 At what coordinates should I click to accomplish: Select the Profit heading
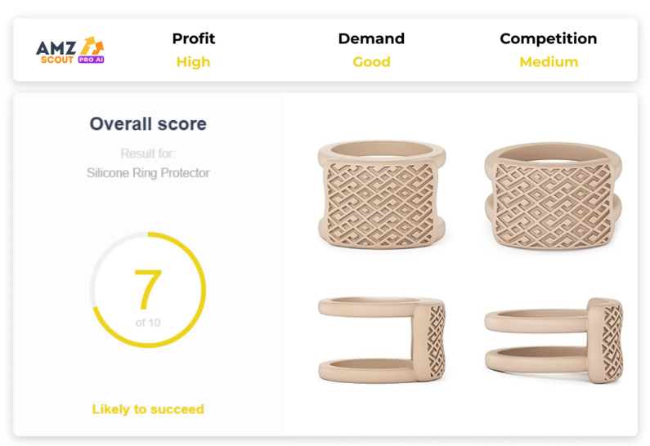(x=194, y=38)
